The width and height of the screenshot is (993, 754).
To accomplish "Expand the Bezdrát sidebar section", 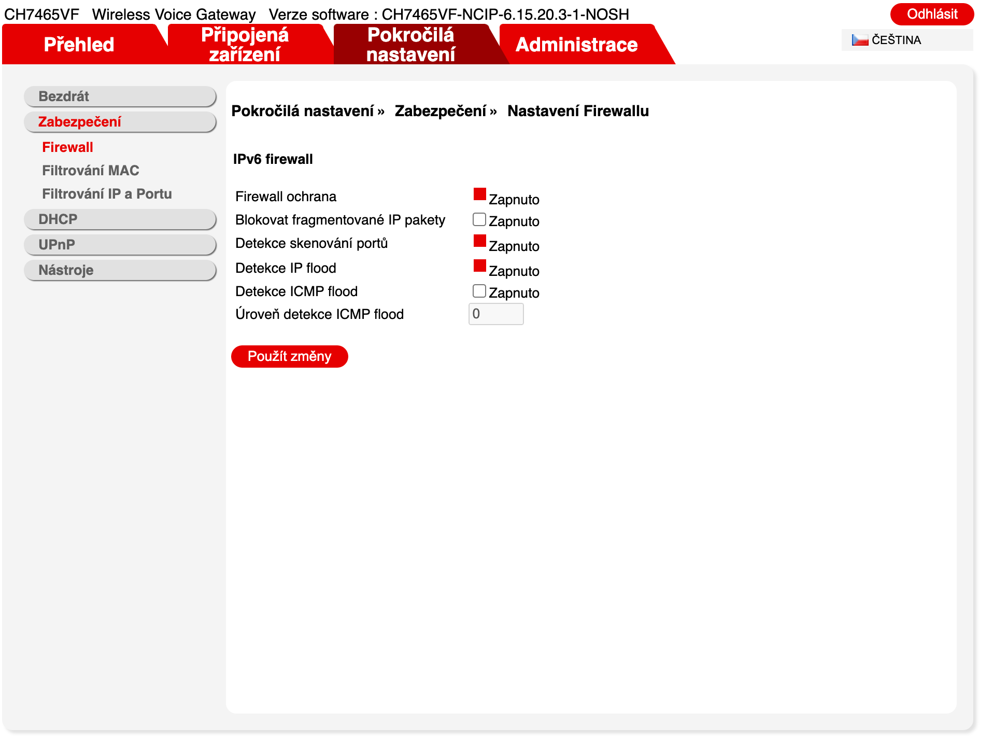I will pyautogui.click(x=120, y=96).
